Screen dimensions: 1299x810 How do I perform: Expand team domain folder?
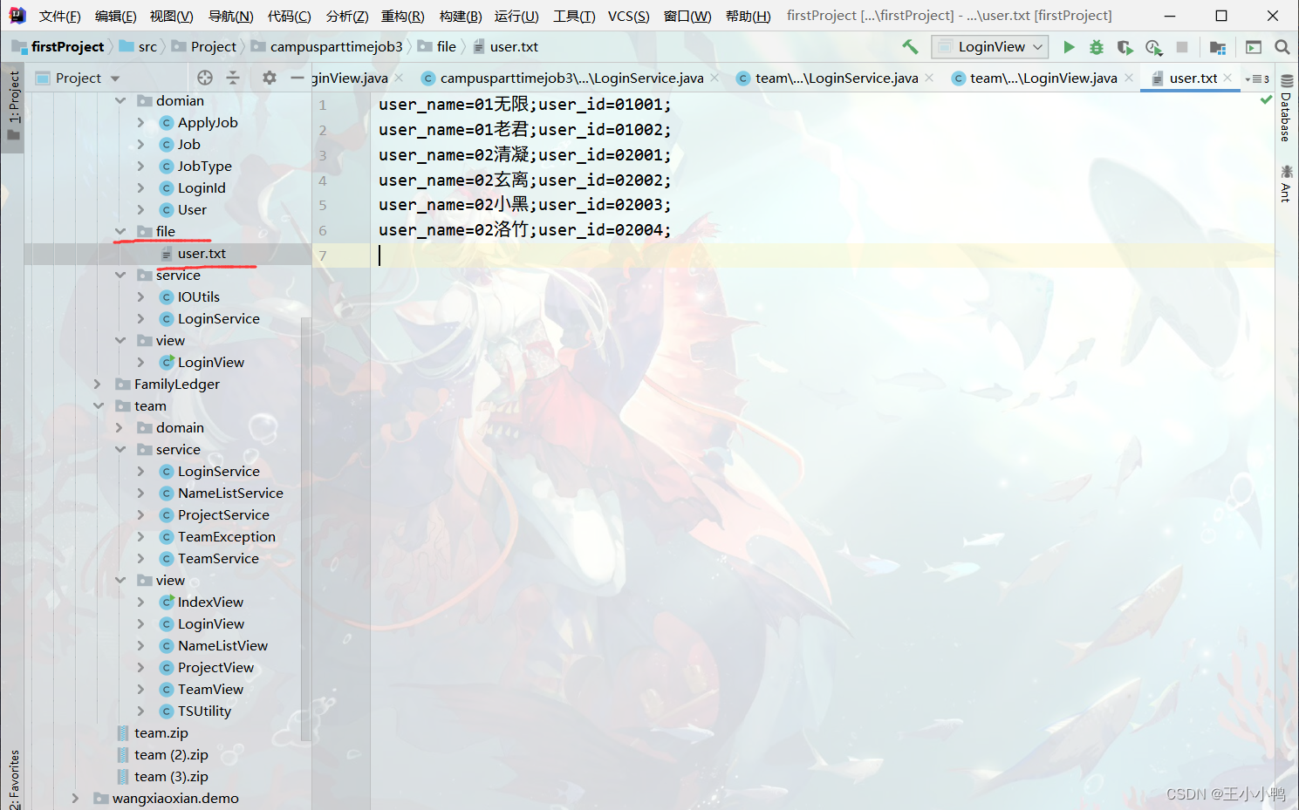(119, 428)
